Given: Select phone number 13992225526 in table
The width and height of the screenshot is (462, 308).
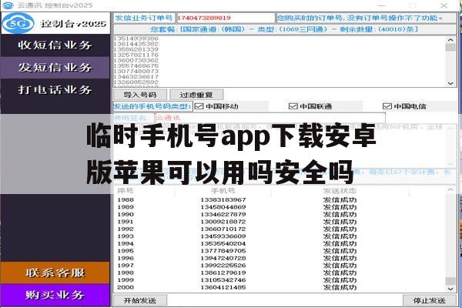Looking at the screenshot, I should pyautogui.click(x=223, y=266).
